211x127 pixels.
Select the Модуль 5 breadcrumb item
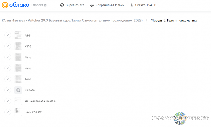[x=174, y=21]
